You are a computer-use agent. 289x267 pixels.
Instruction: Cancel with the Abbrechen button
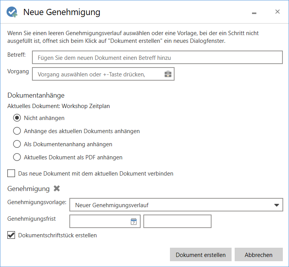coord(258,255)
